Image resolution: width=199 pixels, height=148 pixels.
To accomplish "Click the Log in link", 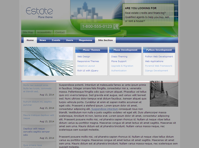I will click(x=174, y=36).
